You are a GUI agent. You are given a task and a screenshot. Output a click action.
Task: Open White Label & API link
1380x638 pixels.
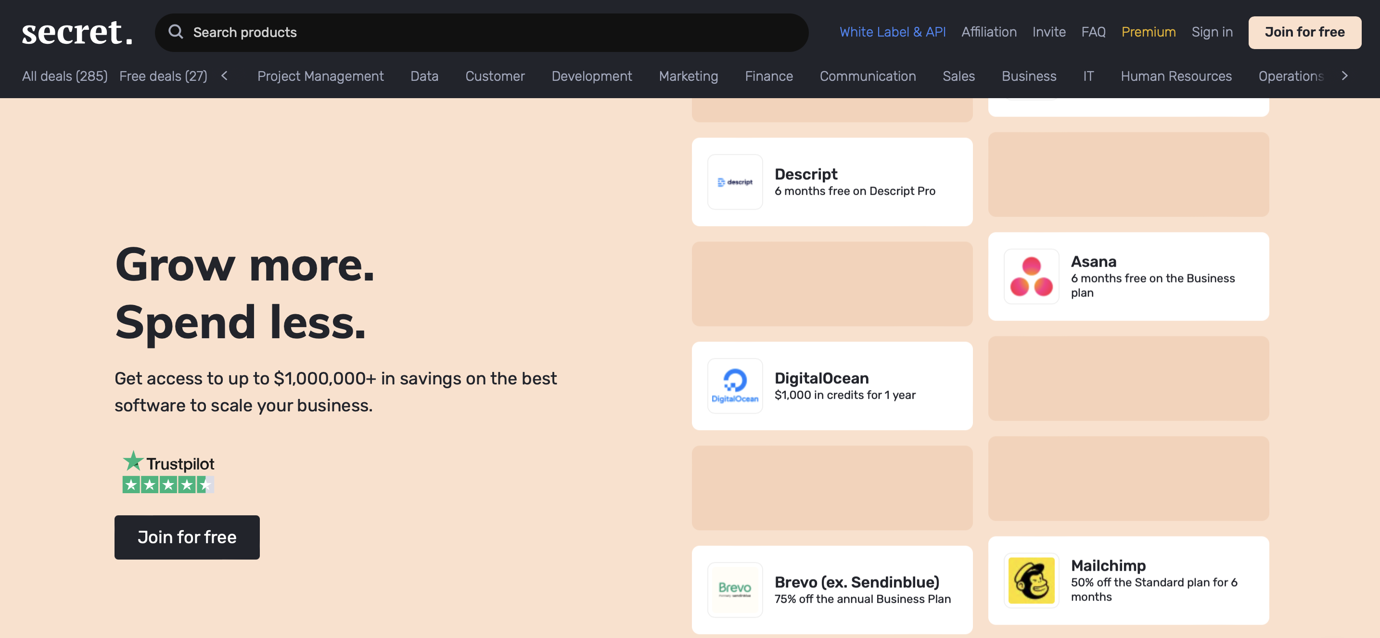892,32
